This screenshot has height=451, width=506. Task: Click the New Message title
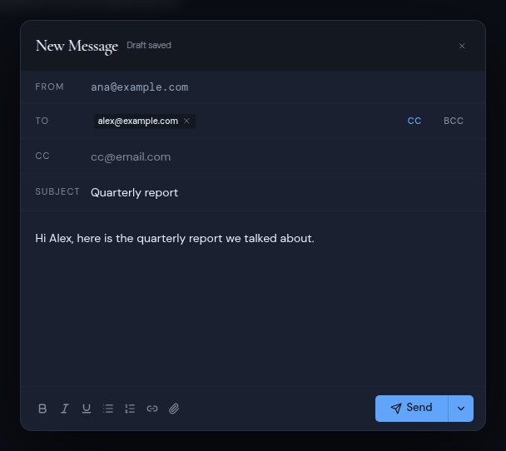point(77,46)
